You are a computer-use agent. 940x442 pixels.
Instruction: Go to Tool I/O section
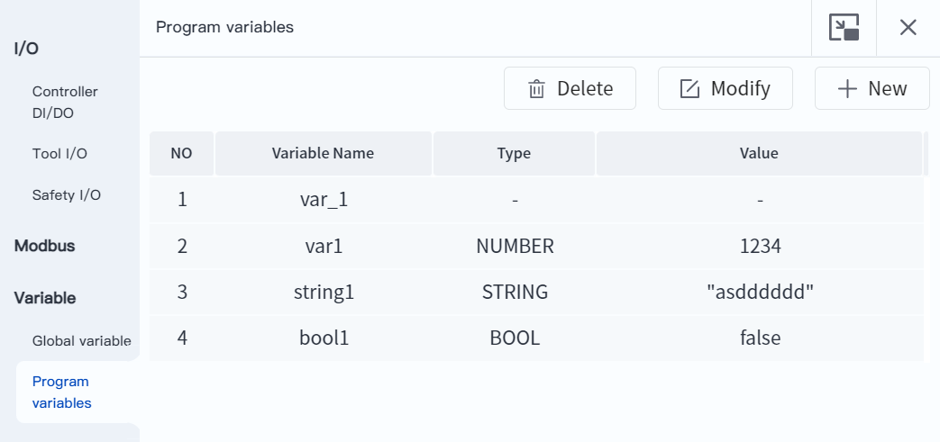59,154
